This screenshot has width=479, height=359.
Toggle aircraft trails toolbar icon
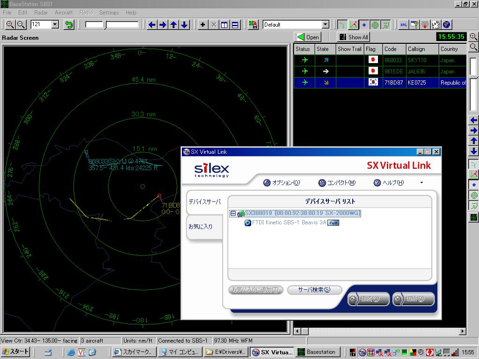342,25
